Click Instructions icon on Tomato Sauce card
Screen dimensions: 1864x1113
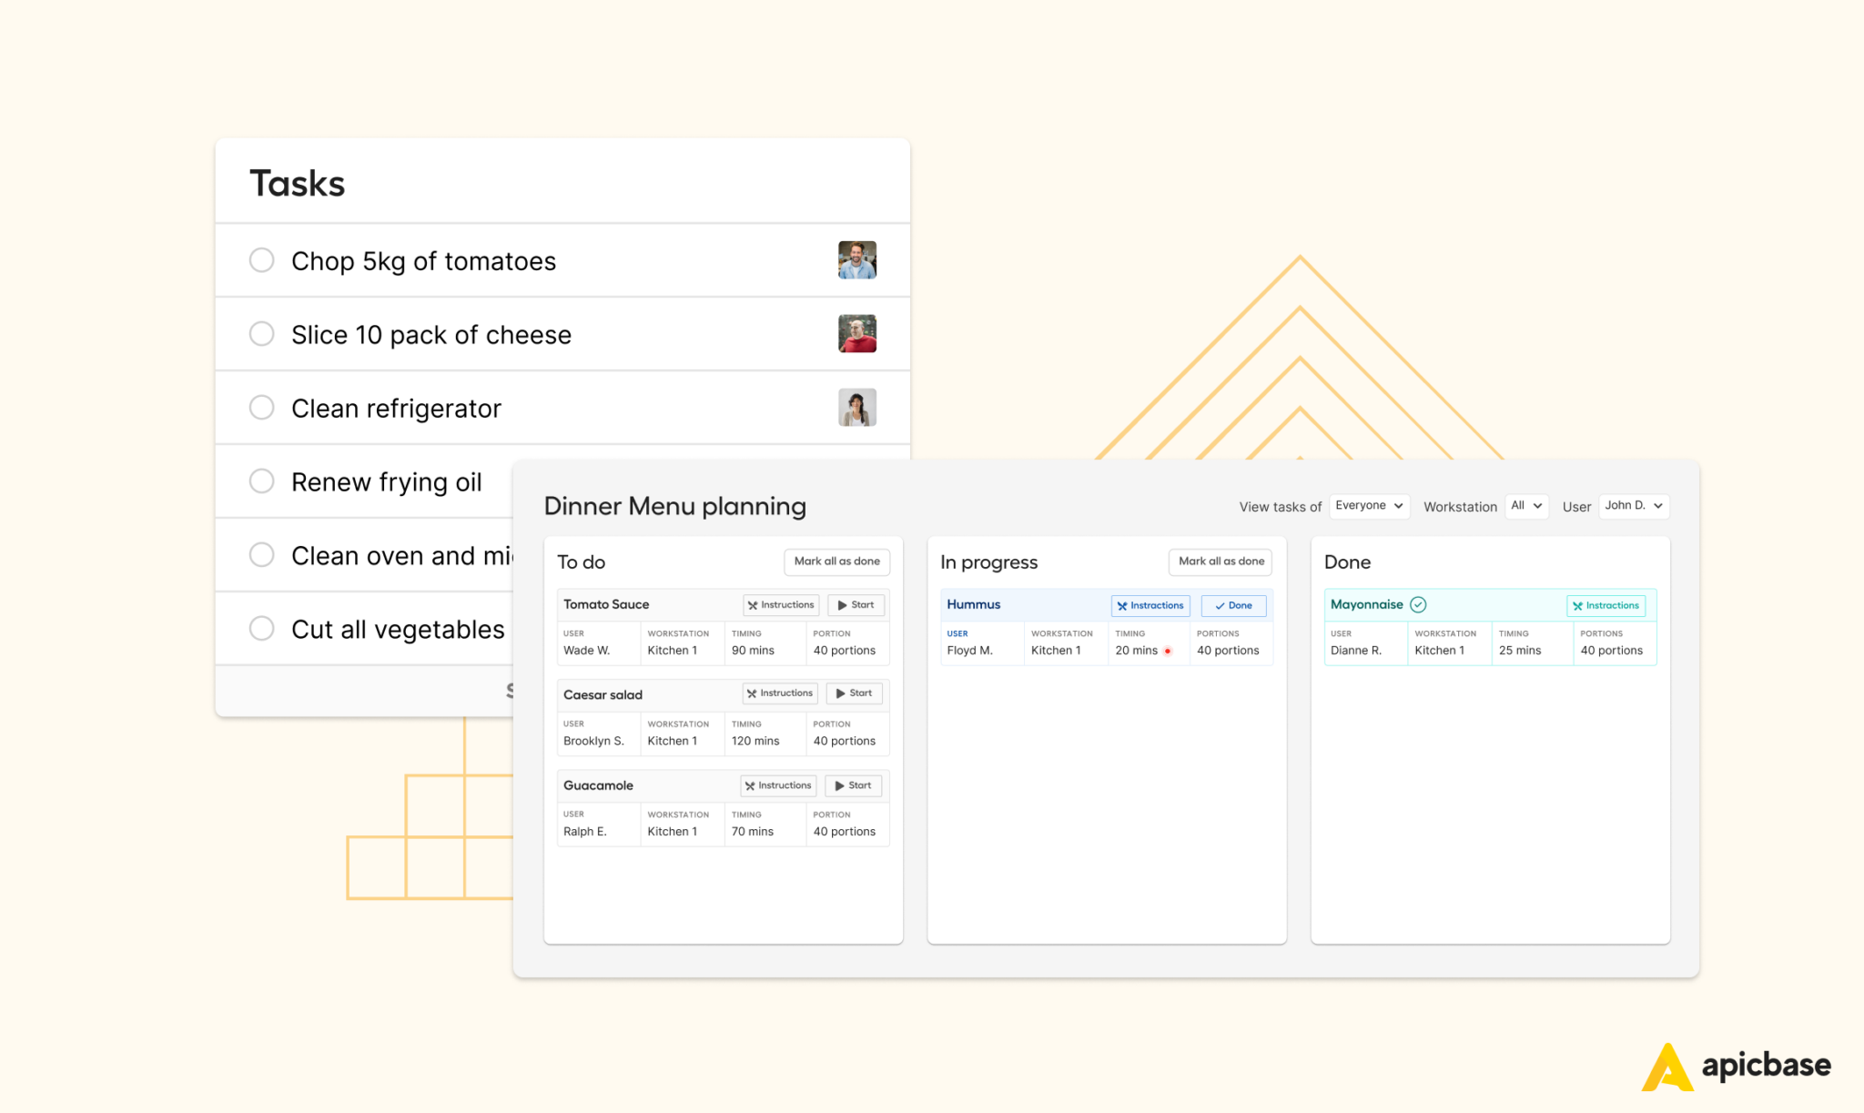tap(753, 605)
